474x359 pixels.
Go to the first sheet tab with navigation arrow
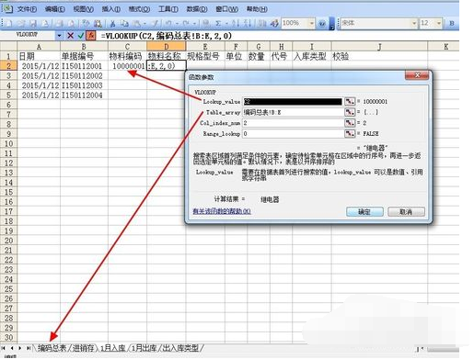tap(4, 348)
